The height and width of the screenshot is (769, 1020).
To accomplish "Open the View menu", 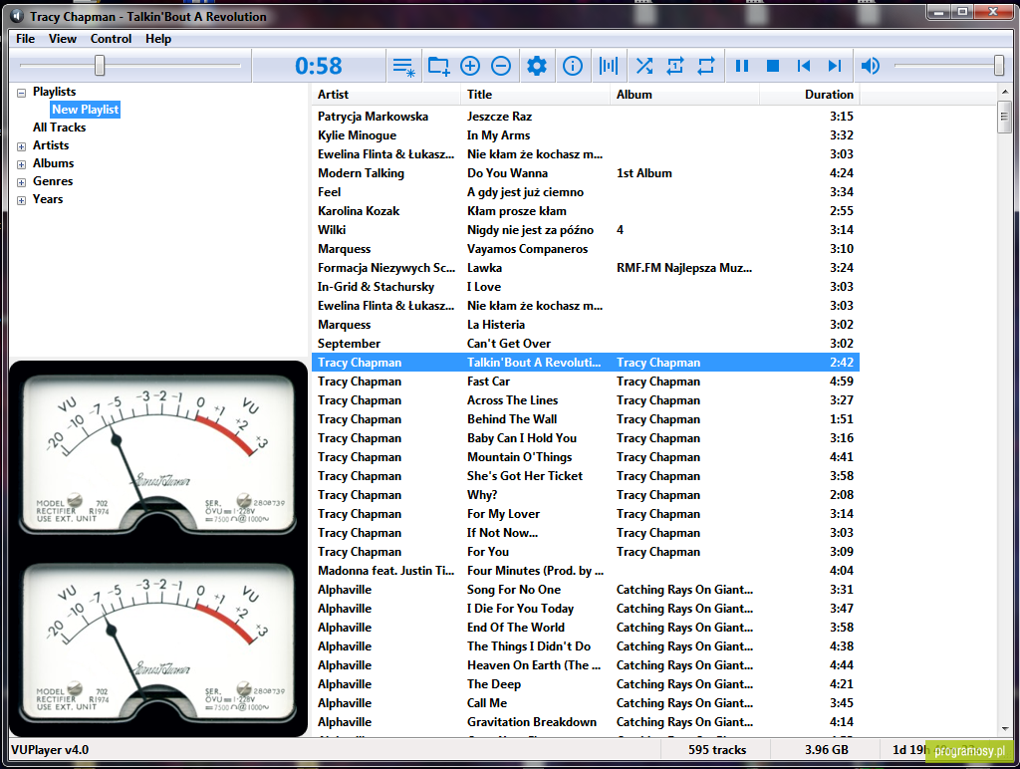I will (x=63, y=39).
